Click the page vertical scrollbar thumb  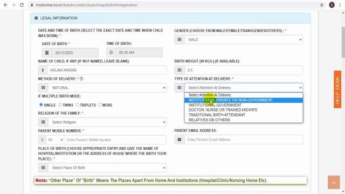coord(343,42)
